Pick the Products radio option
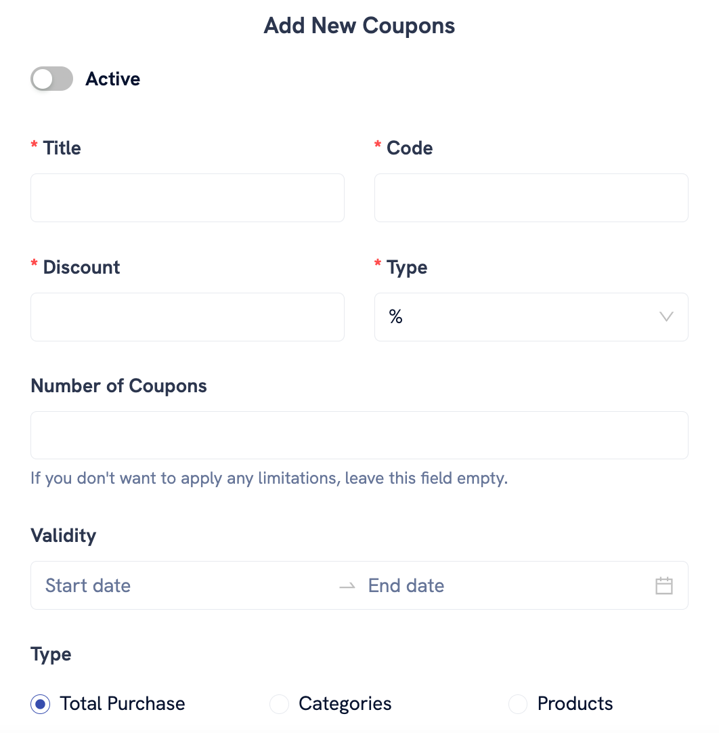 [x=518, y=704]
